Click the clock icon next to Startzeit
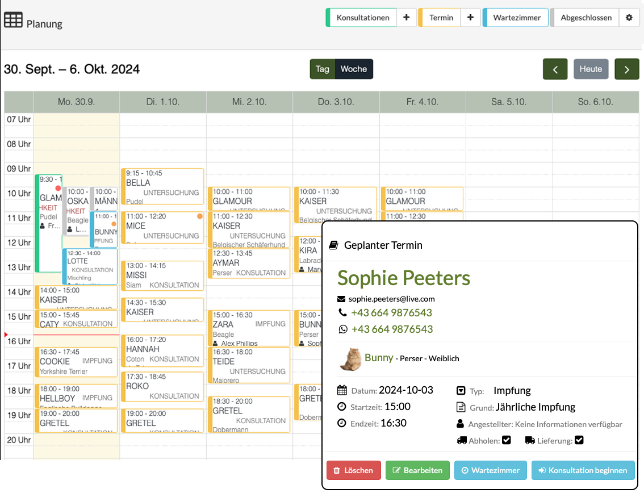644x493 pixels. tap(342, 407)
